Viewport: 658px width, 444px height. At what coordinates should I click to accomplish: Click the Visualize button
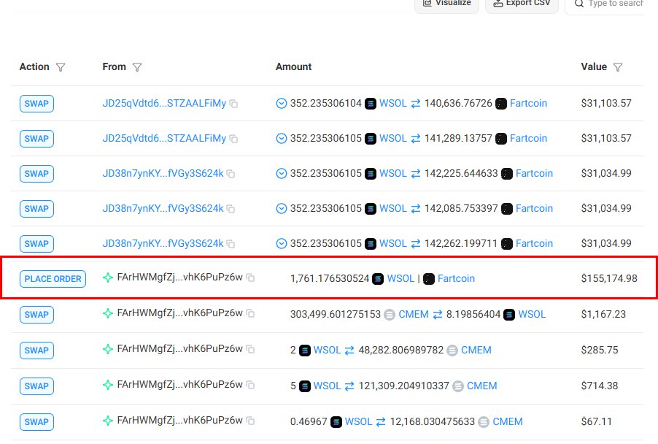coord(447,4)
